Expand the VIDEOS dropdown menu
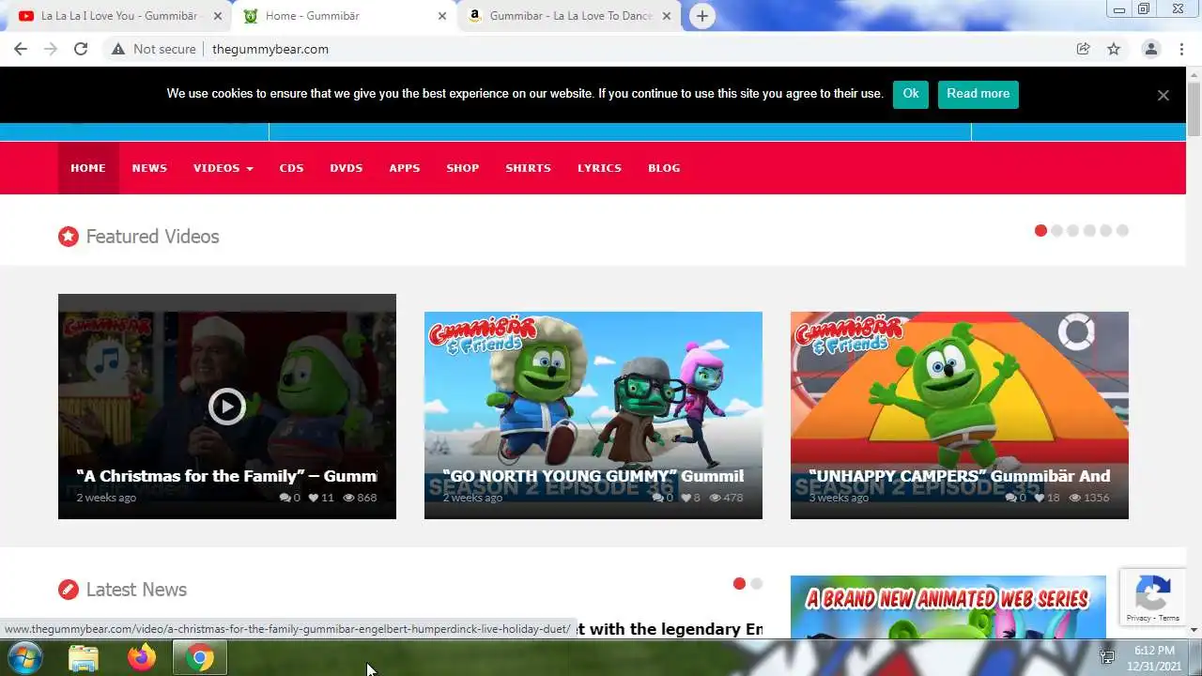The width and height of the screenshot is (1202, 676). pyautogui.click(x=223, y=168)
